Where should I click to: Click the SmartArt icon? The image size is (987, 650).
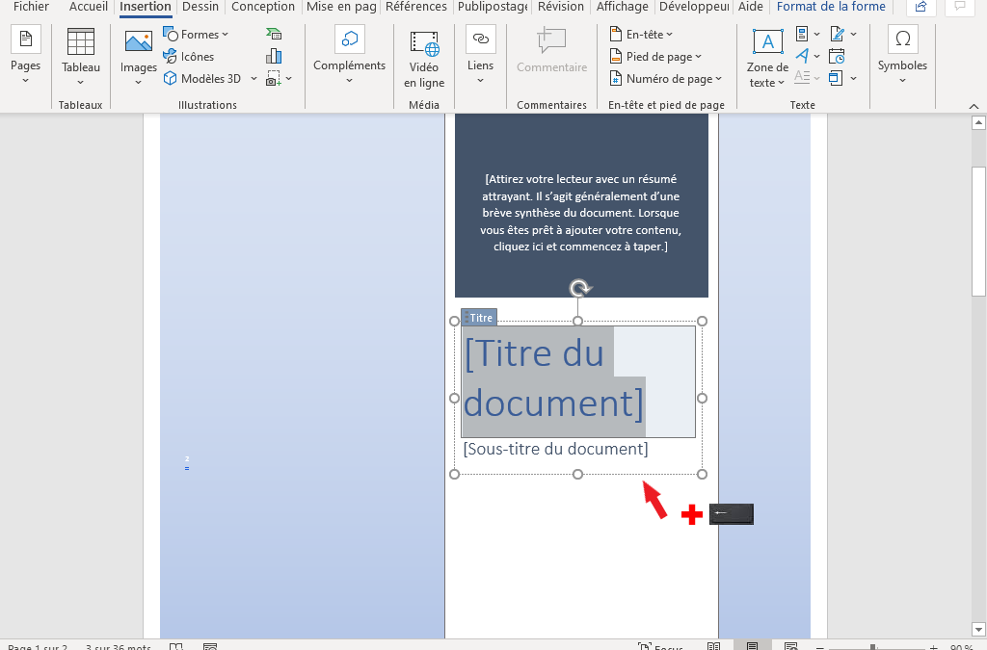click(x=275, y=35)
